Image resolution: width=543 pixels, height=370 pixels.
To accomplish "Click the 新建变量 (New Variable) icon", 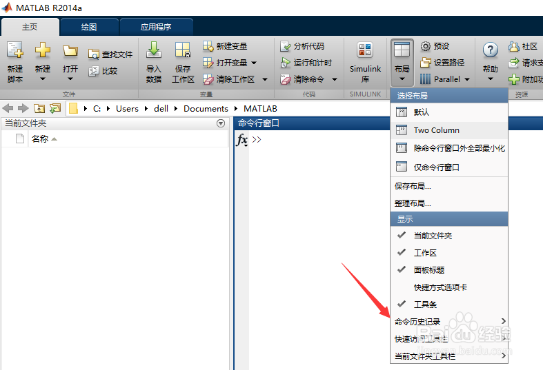I will coord(208,46).
